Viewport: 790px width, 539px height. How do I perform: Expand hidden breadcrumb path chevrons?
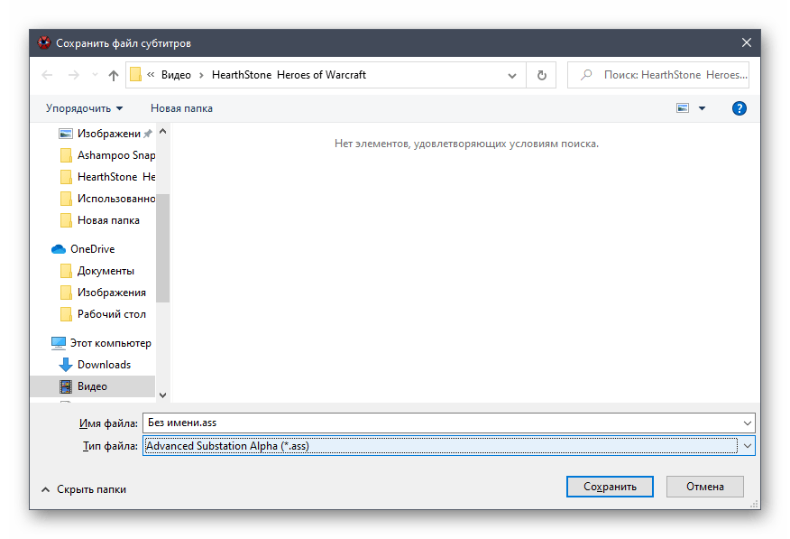151,75
